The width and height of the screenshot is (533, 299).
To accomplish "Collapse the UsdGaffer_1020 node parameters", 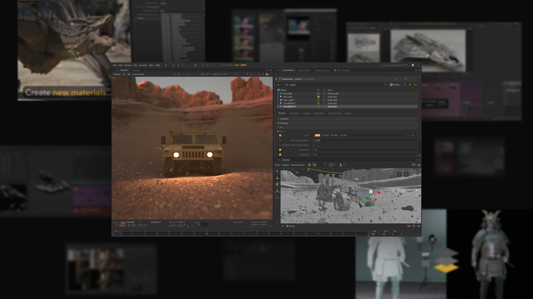I will pos(276,79).
